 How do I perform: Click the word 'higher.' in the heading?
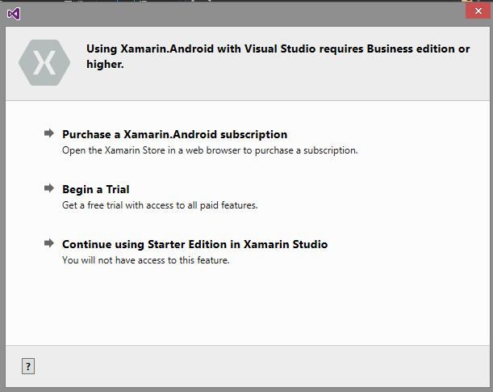(x=105, y=64)
